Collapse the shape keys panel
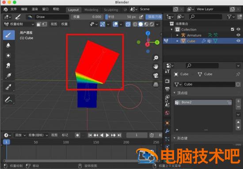This screenshot has width=243, height=169. point(175,138)
